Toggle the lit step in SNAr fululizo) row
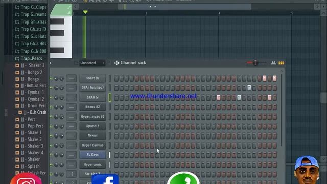The image size is (327, 184). click(x=249, y=88)
